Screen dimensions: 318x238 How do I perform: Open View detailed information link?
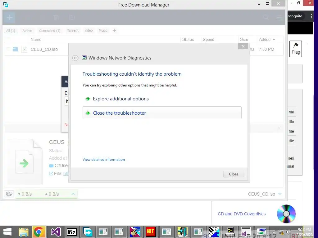coord(104,160)
